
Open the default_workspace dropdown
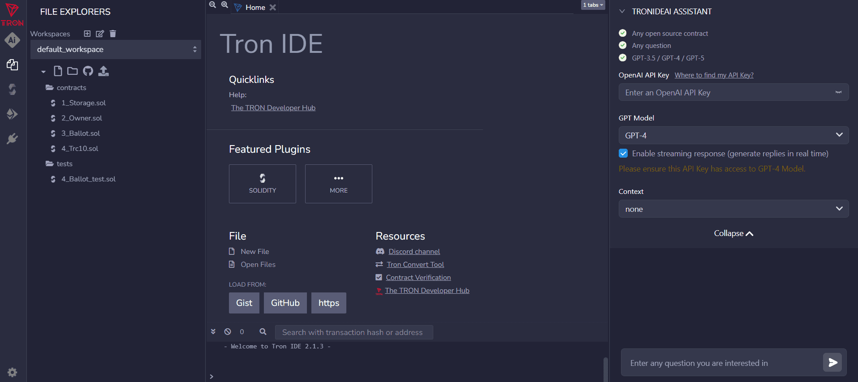tap(116, 49)
